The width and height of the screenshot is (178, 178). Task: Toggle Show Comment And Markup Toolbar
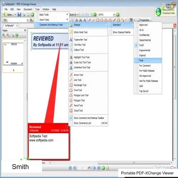coord(88,118)
